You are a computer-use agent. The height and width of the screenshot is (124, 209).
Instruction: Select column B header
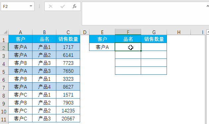pyautogui.click(x=44, y=32)
